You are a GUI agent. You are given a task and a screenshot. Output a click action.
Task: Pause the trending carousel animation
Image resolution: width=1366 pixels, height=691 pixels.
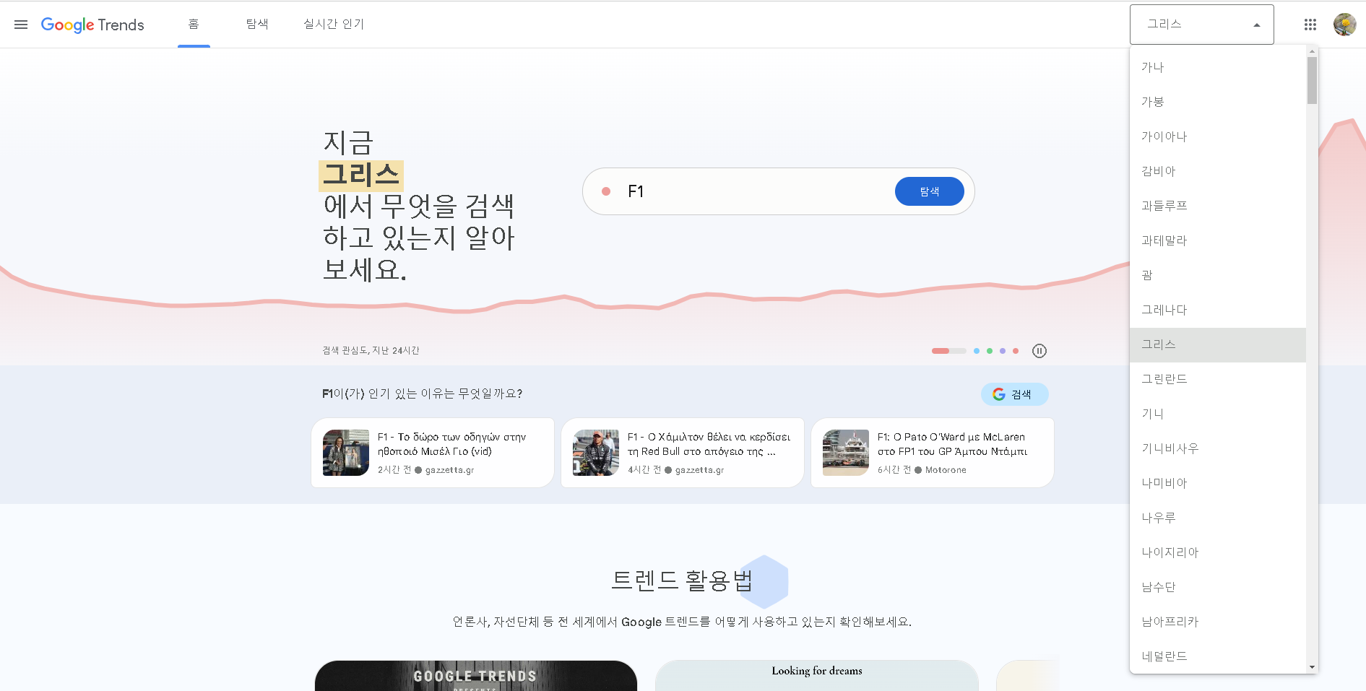[1039, 351]
